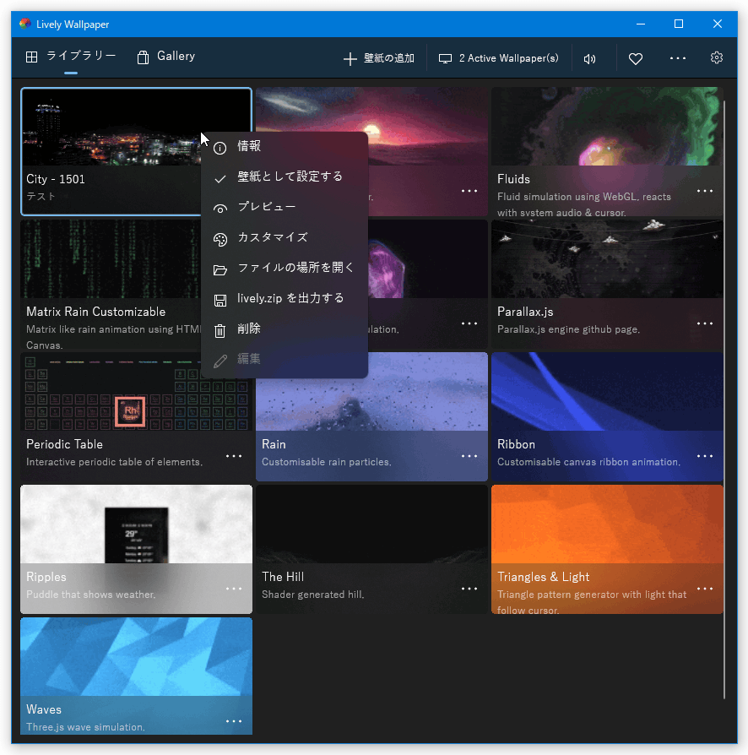Click the Triangles & Light title text
This screenshot has height=755, width=748.
[x=544, y=577]
